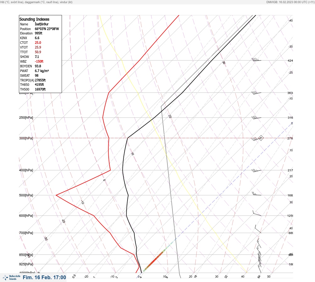315x282 pixels.
Task: Click the TH500 value 16970ft
Action: (x=40, y=89)
